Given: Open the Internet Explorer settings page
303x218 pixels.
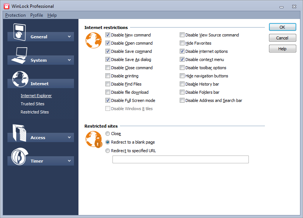Looking at the screenshot, I should 36,96.
